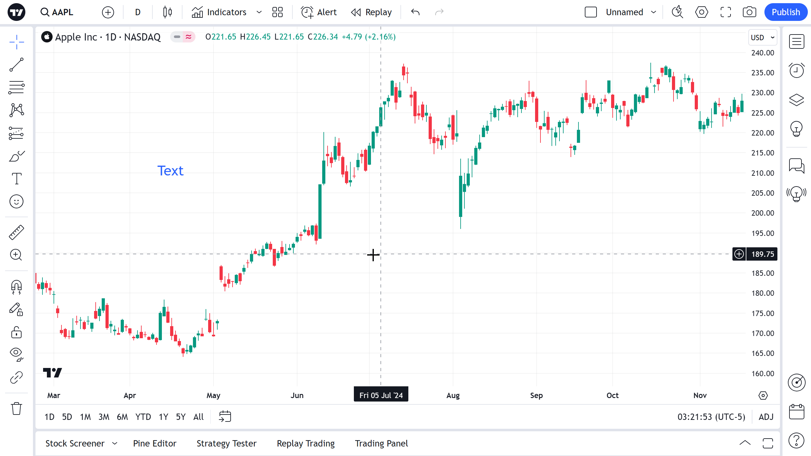Open the Pine Editor tab
The image size is (811, 456).
coord(155,443)
